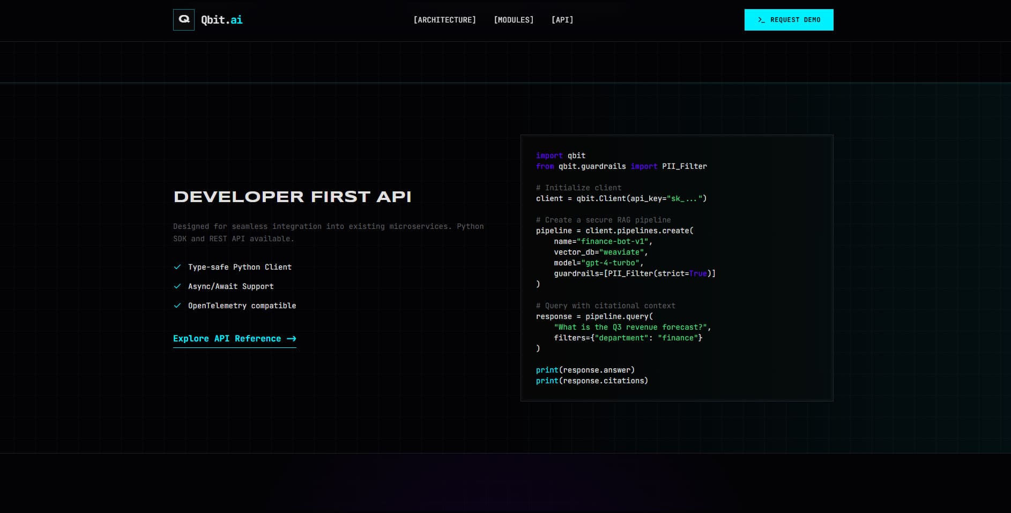Click the DEVELOPER FIRST API heading
This screenshot has height=513, width=1011.
[x=292, y=197]
